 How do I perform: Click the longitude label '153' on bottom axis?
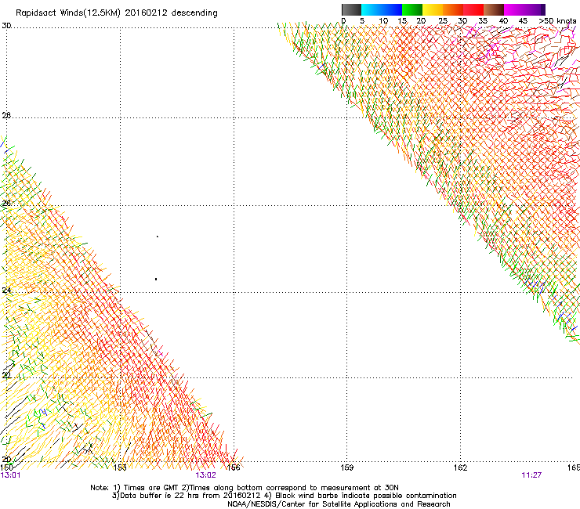pyautogui.click(x=120, y=467)
